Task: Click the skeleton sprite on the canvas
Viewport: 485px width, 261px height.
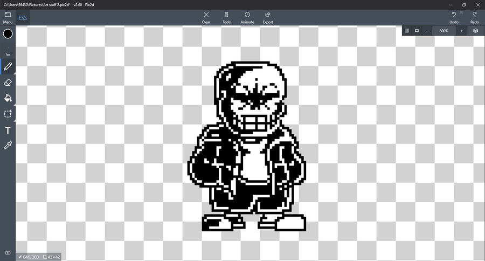Action: 246,146
